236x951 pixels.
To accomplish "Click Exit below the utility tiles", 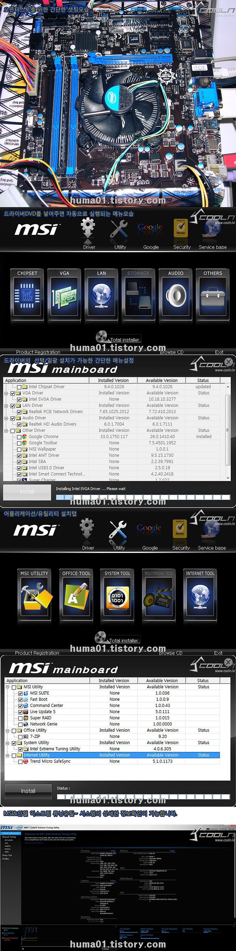I will pos(218,653).
